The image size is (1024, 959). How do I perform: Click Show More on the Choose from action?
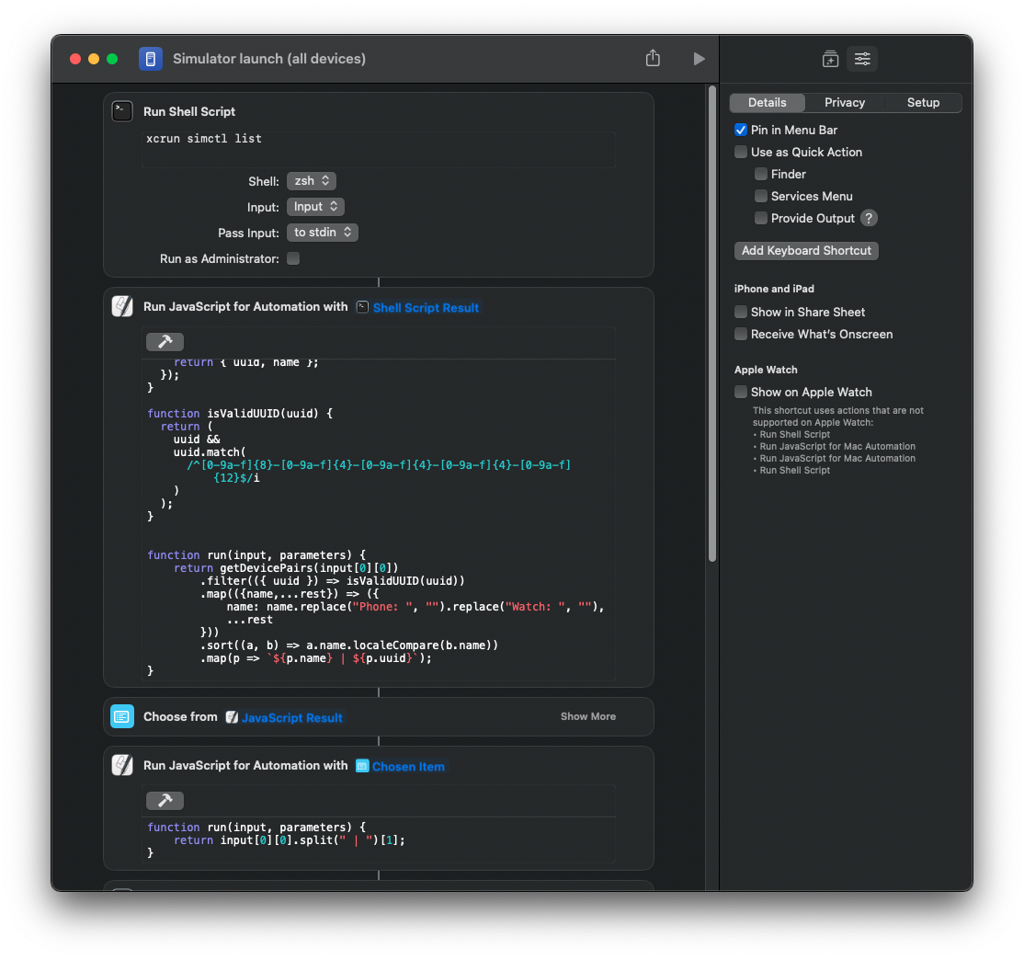[588, 716]
